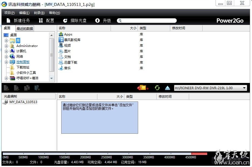Click the remove files icon in compilation toolbar
This screenshot has width=252, height=167.
coord(16,88)
